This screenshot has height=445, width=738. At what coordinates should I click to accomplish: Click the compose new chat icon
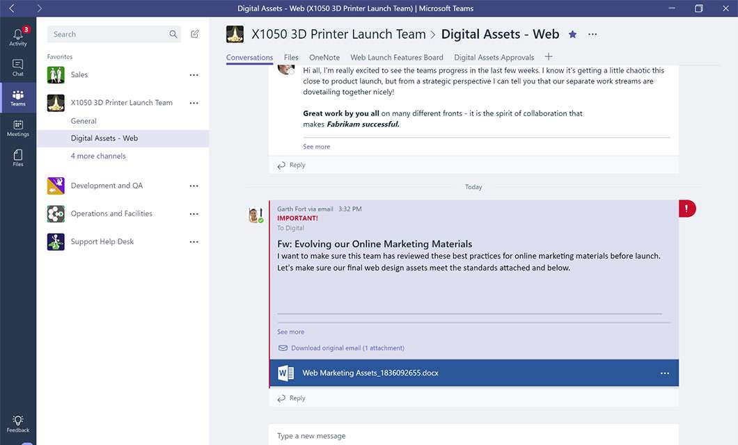[195, 34]
